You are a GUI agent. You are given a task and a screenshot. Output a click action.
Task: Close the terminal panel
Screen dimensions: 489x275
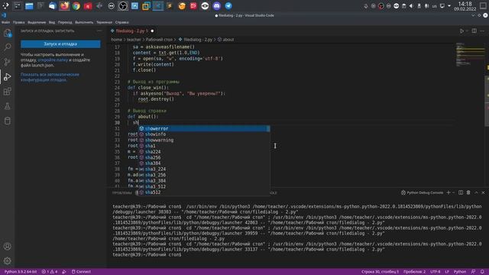483,192
